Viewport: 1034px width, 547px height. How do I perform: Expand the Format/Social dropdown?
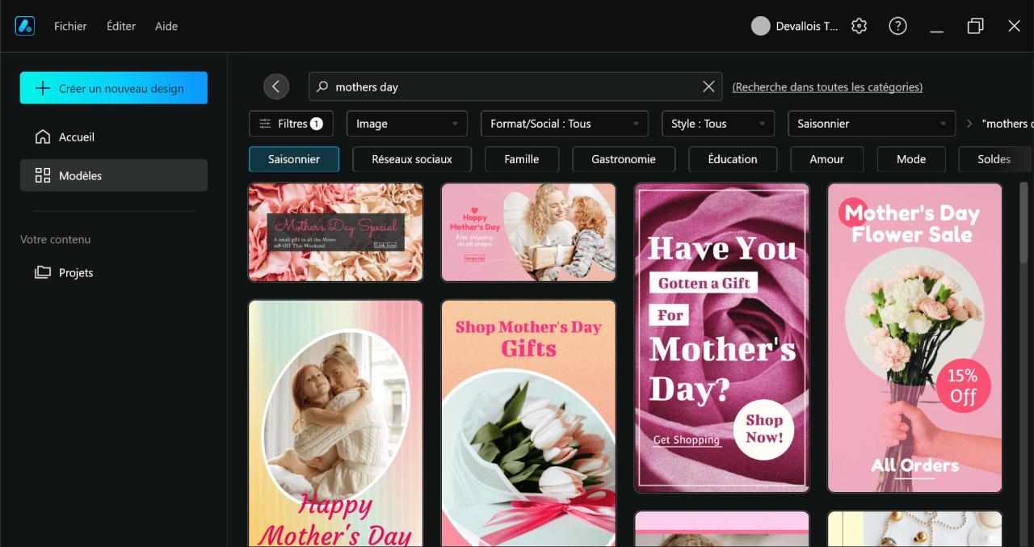click(565, 124)
